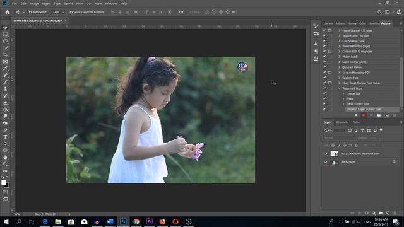Toggle checkmark for Watermark Logo action
The width and height of the screenshot is (404, 227).
tap(324, 88)
